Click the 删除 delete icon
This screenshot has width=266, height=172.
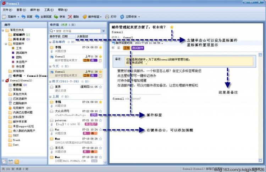pos(70,17)
